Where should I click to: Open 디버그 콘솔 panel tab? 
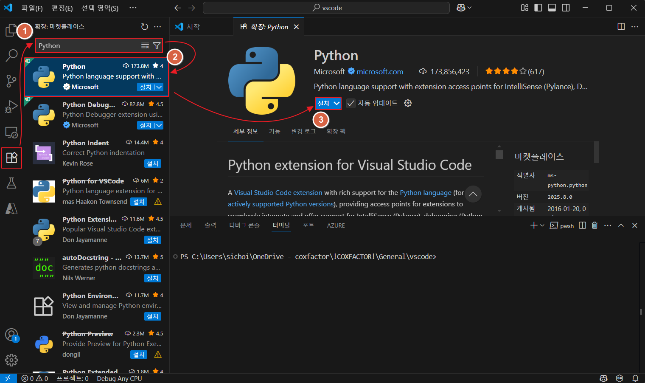244,225
